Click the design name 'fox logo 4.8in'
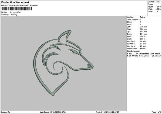162x114 pixels. pos(15,12)
